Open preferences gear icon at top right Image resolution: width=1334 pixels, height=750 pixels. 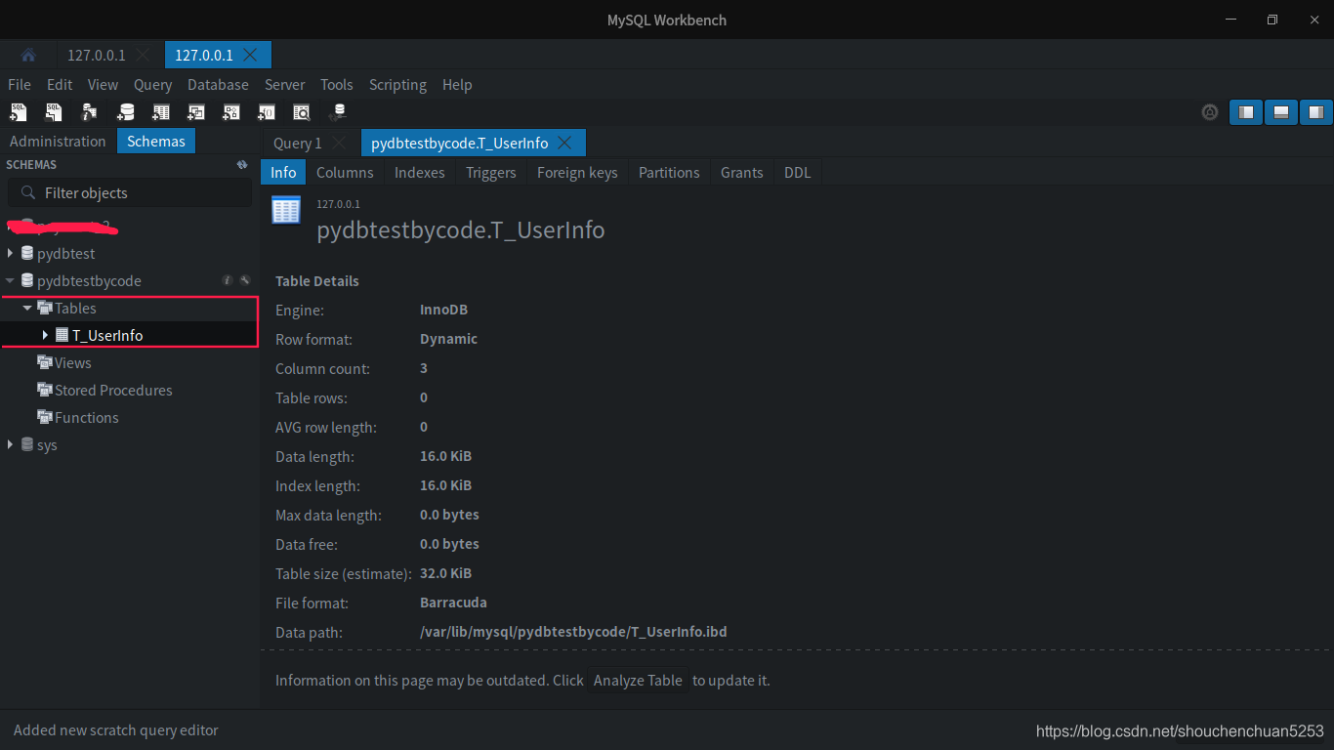point(1210,112)
